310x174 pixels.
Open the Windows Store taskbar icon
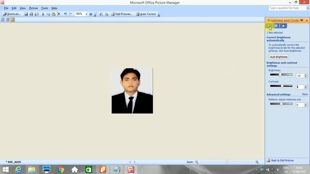click(89, 170)
